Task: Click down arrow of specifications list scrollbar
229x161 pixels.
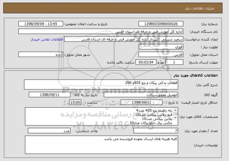Action: point(175,118)
